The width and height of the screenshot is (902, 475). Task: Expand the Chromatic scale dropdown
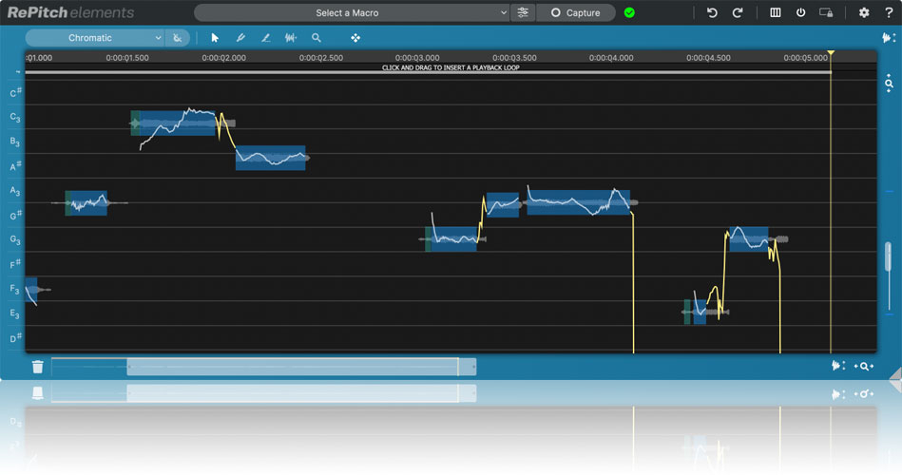pyautogui.click(x=95, y=38)
